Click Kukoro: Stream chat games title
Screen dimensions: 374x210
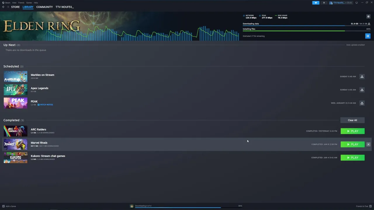click(x=48, y=156)
